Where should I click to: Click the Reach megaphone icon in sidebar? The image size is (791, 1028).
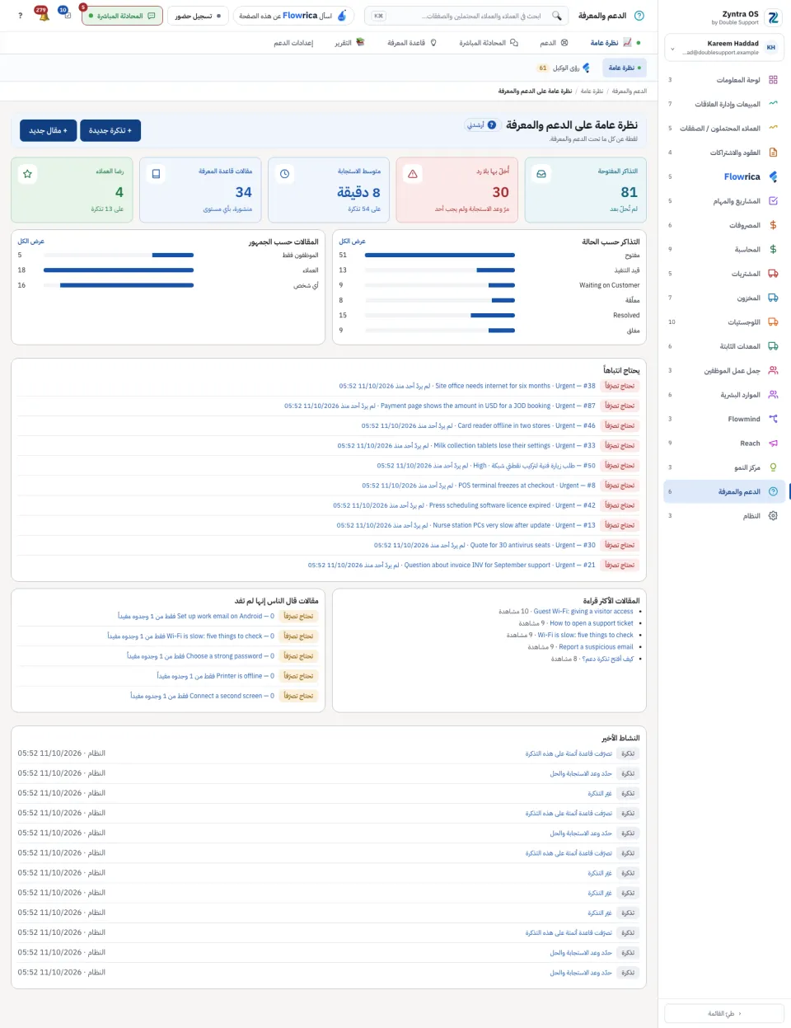point(773,444)
